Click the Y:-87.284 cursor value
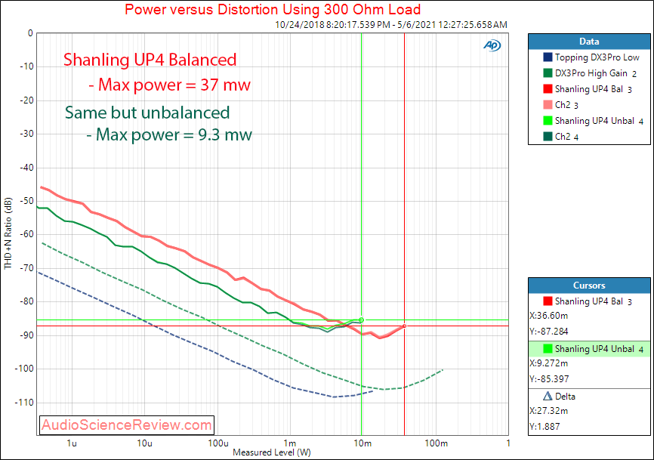The width and height of the screenshot is (654, 460). (549, 332)
